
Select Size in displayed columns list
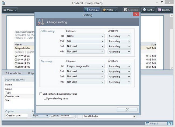pos(19,100)
